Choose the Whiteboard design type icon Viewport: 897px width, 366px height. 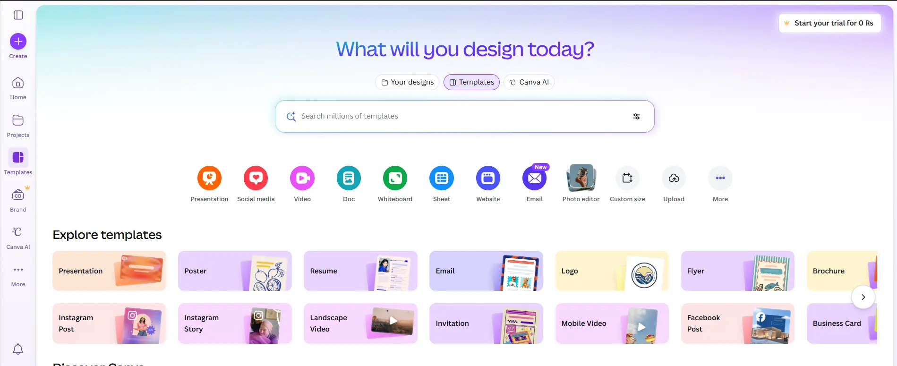click(395, 178)
